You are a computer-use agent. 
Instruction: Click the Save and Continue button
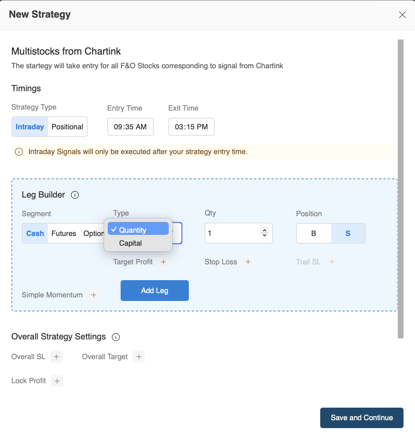[362, 418]
